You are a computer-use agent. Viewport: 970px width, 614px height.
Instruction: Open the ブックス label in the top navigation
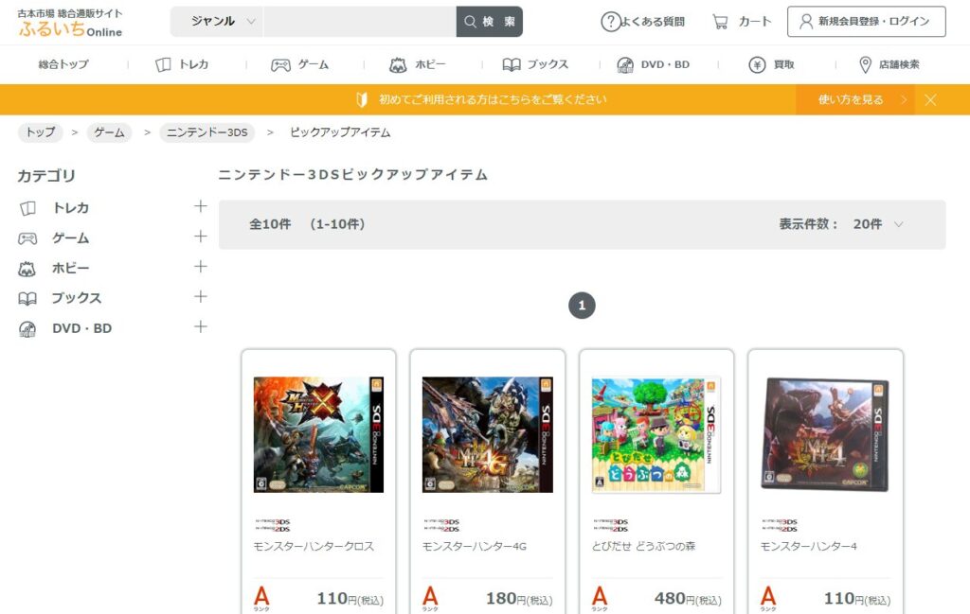[x=548, y=65]
